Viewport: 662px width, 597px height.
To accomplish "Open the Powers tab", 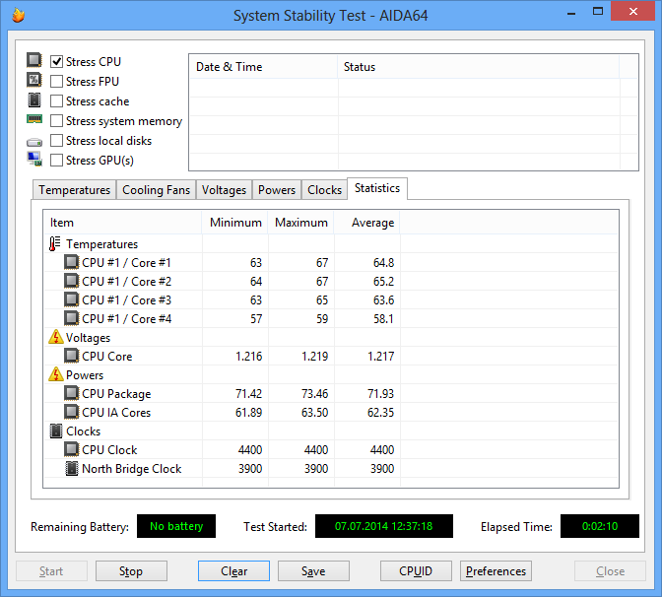I will [x=277, y=190].
